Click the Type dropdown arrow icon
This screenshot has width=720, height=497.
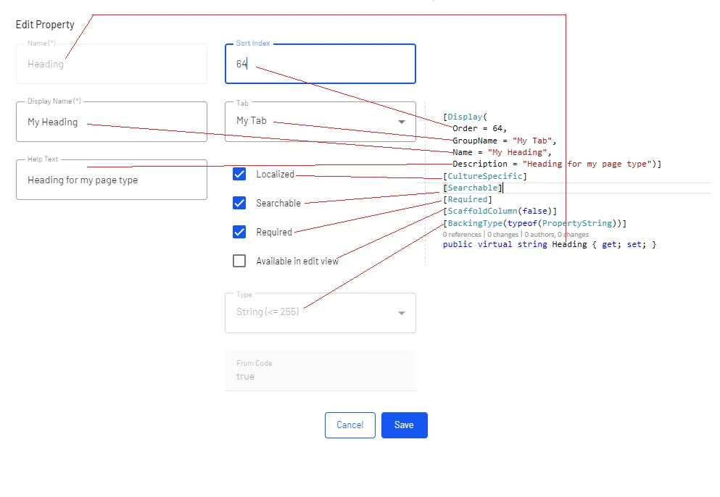(x=401, y=313)
